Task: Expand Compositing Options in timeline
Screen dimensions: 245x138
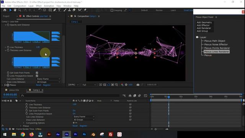Action: (24, 123)
